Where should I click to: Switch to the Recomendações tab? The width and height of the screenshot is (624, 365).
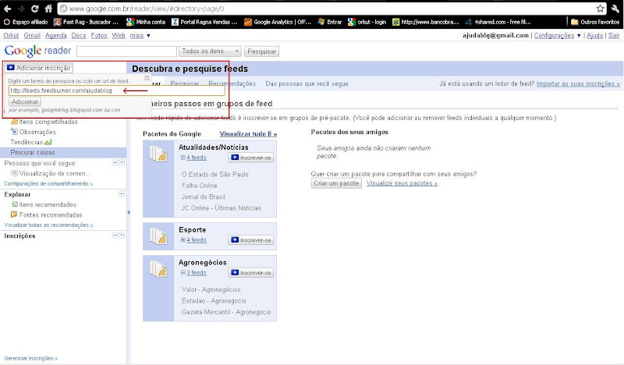[232, 83]
